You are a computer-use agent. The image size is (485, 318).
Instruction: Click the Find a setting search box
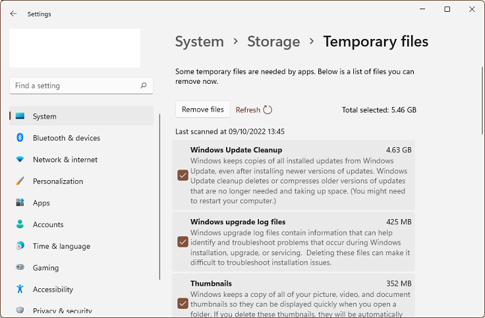tap(81, 86)
